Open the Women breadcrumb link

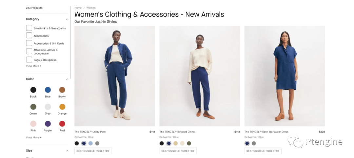[x=91, y=8]
